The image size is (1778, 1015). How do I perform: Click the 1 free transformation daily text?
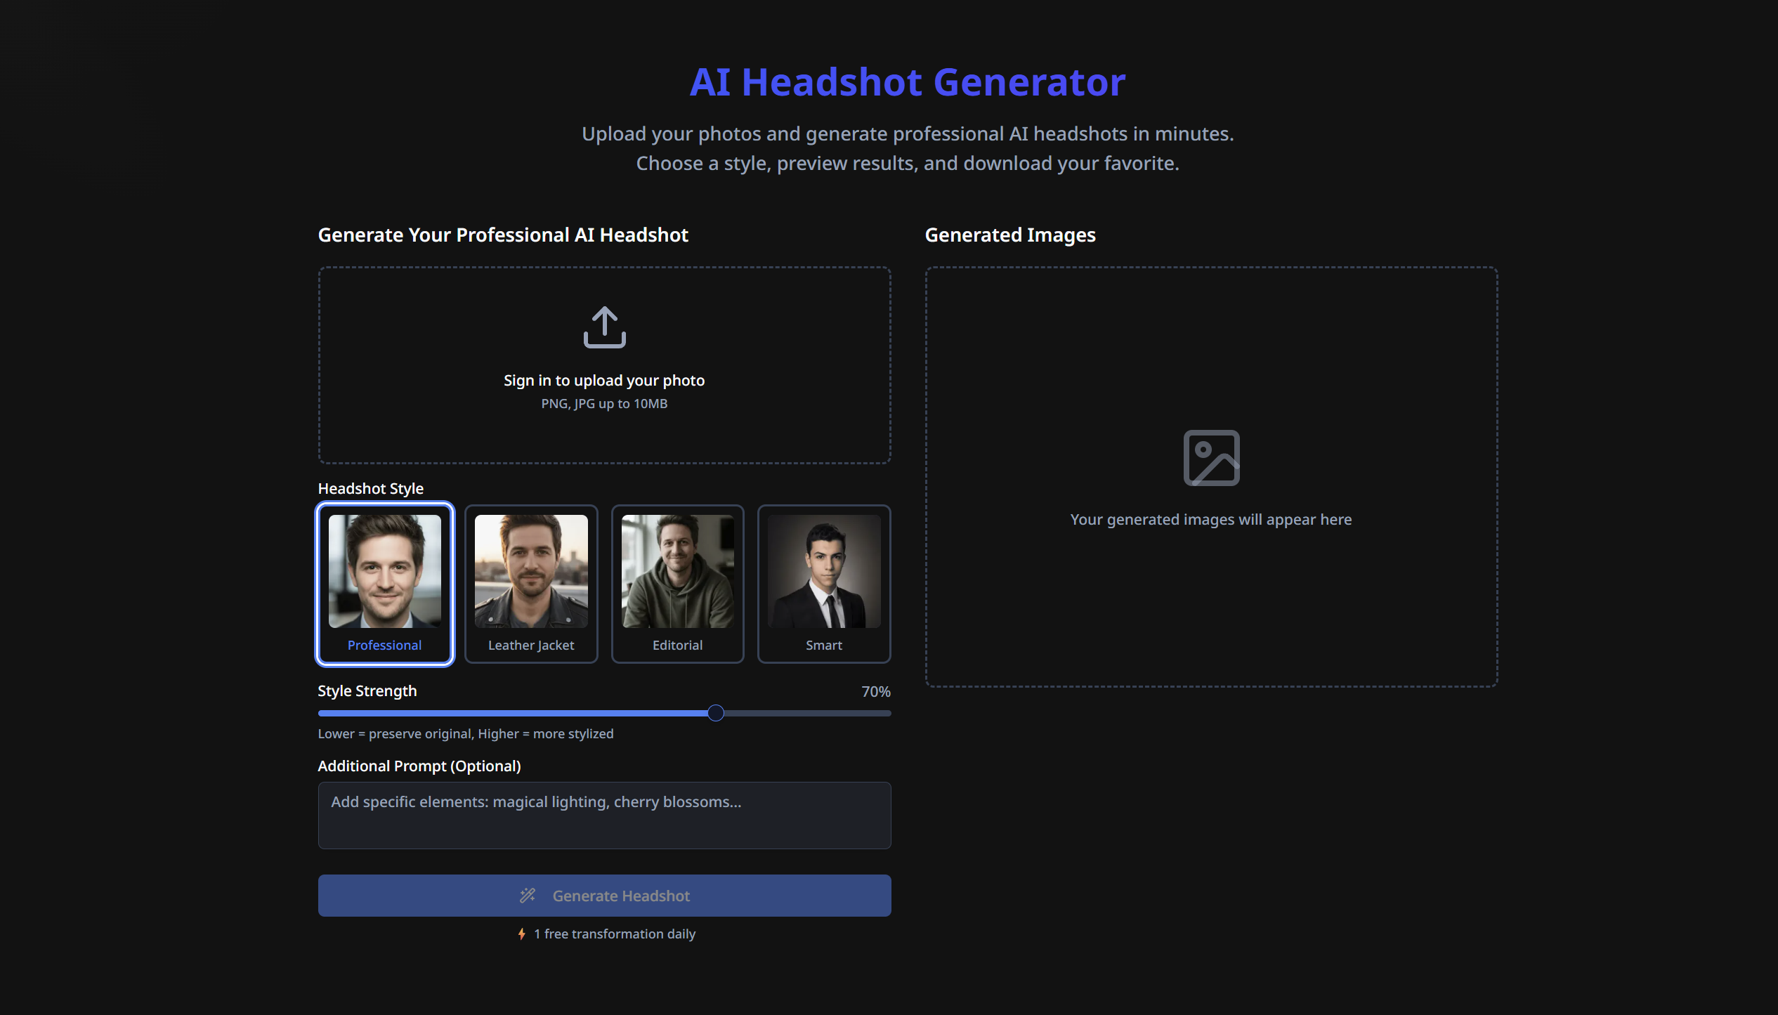point(613,934)
